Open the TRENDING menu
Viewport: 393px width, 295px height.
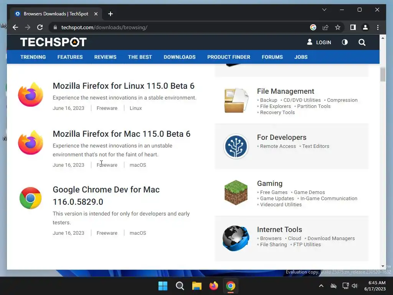[x=33, y=57]
